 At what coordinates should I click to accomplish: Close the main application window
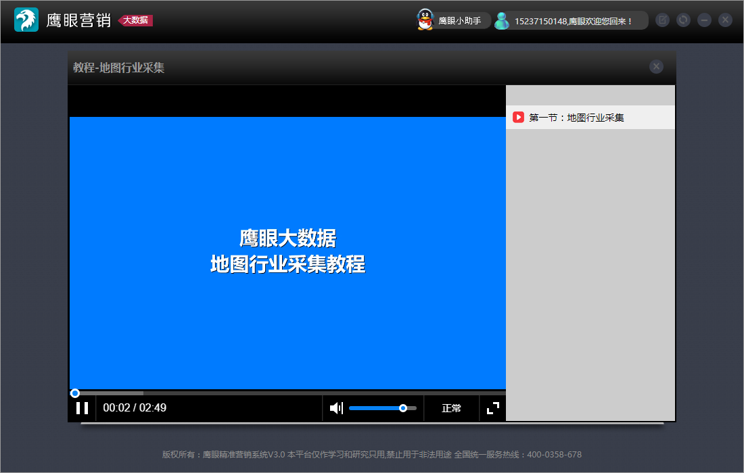tap(725, 20)
